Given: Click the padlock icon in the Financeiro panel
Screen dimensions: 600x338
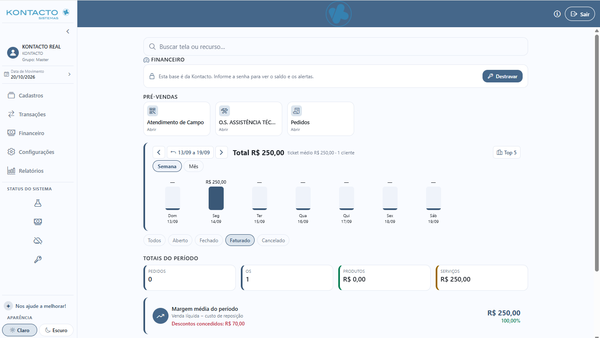Looking at the screenshot, I should coord(153,77).
